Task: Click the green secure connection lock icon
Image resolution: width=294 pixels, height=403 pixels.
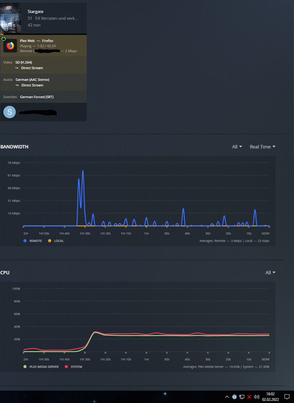Action: (x=3, y=38)
